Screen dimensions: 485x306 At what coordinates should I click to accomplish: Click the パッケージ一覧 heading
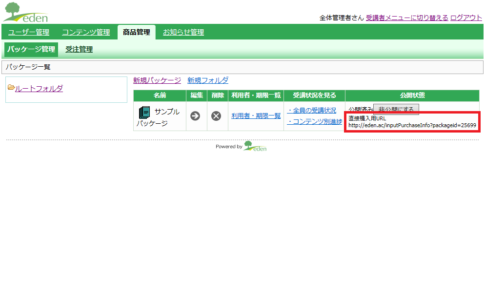28,67
